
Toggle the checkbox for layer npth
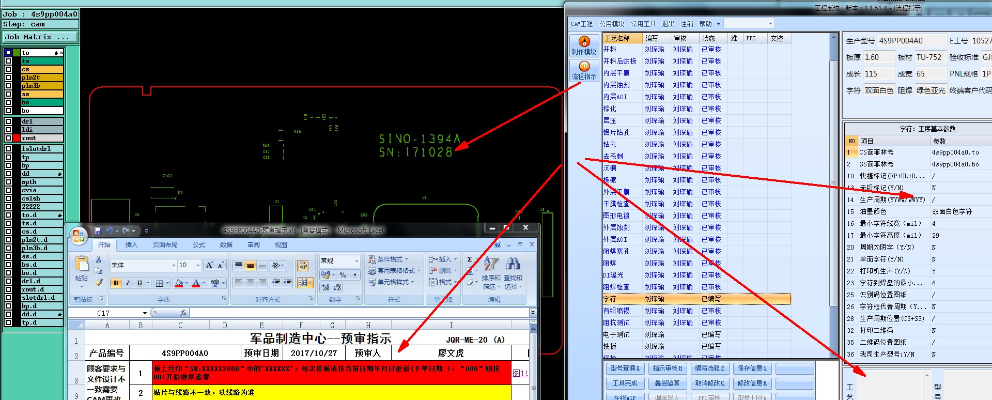tap(8, 182)
